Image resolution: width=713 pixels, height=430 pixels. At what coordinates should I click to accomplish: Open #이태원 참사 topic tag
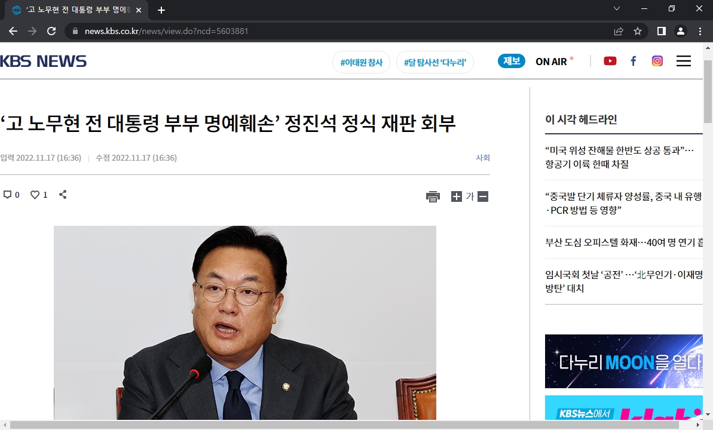click(362, 62)
